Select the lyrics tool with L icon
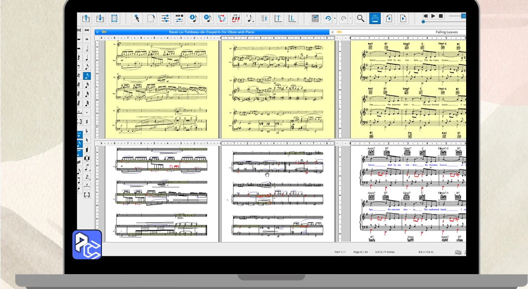This screenshot has height=289, width=528. (292, 18)
